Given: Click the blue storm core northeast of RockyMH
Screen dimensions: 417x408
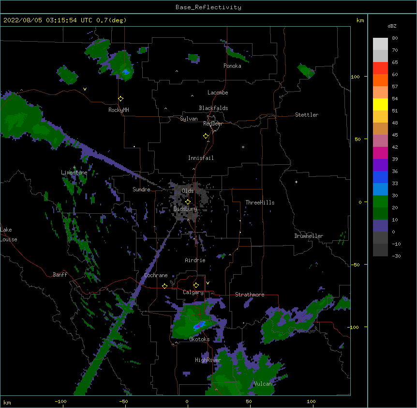Looking at the screenshot, I should click(x=126, y=72).
